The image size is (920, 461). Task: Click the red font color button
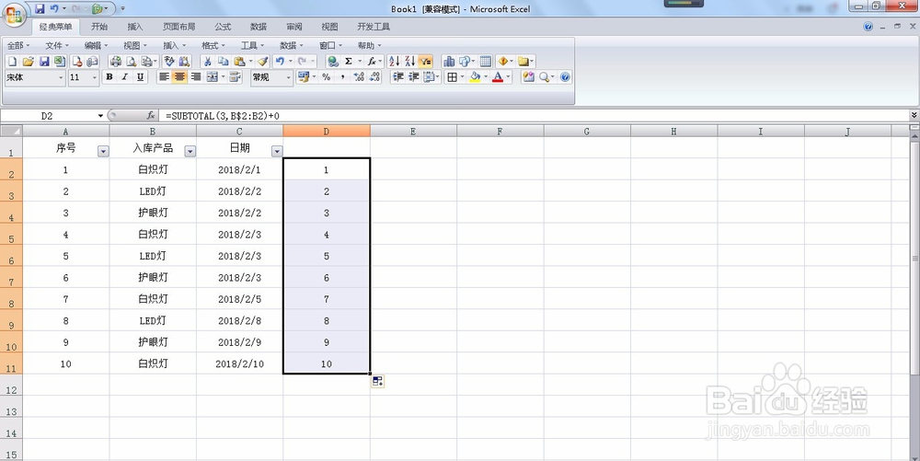(498, 77)
